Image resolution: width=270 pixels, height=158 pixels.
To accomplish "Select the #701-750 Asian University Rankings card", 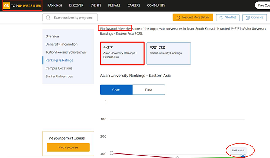I will click(169, 53).
